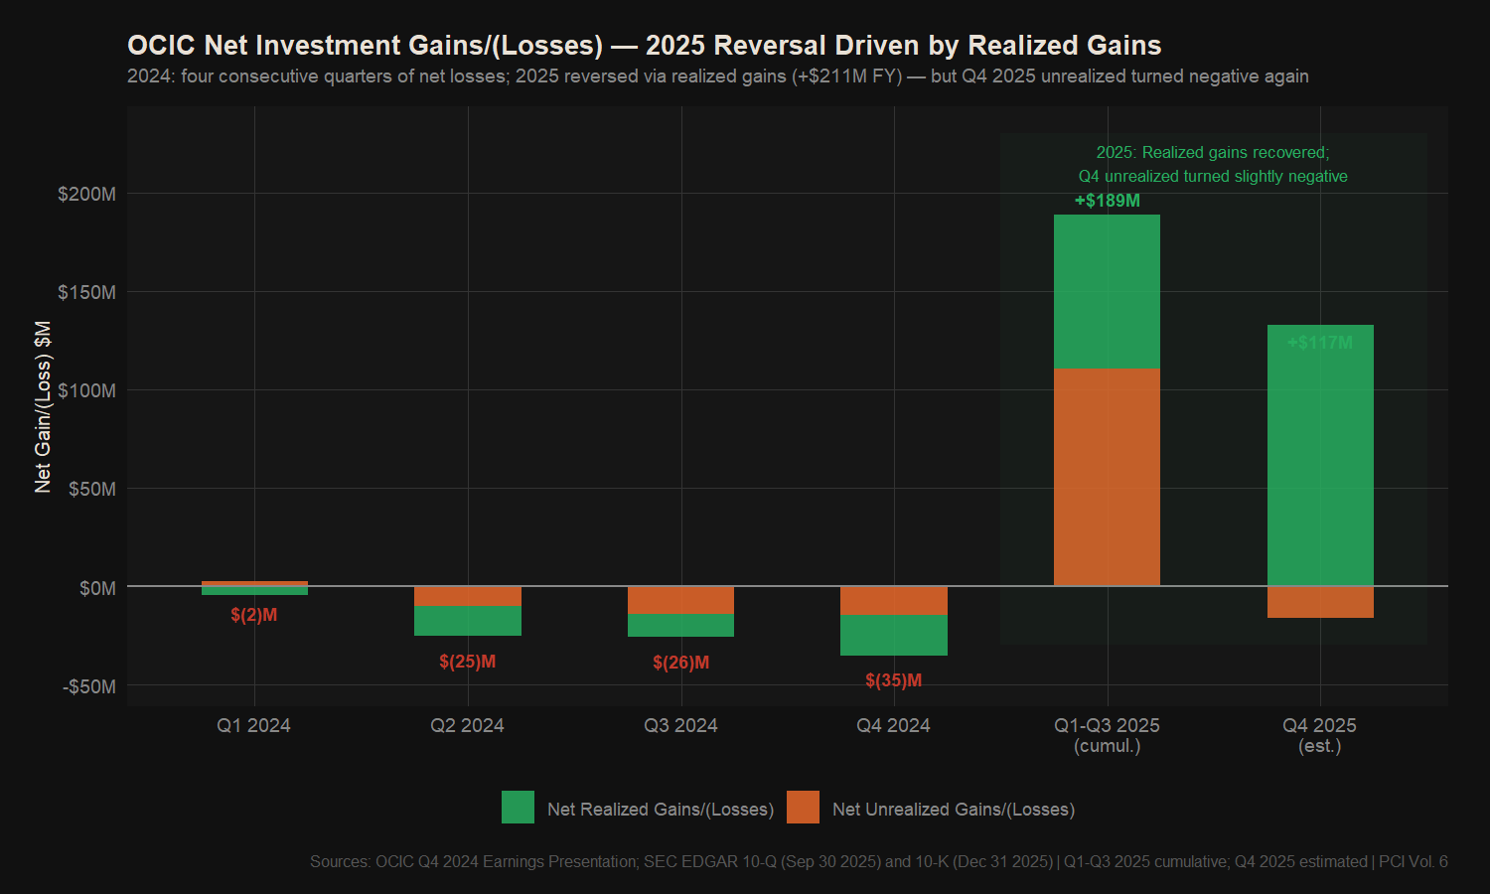This screenshot has height=894, width=1490.
Task: Click the chart title about OCIC Net Investment
Action: click(644, 46)
